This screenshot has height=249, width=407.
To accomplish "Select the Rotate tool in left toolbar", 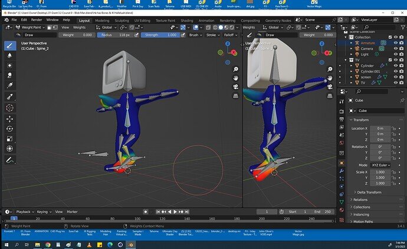I will click(10, 129).
